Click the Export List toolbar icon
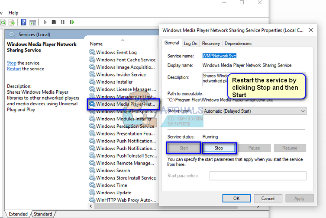The width and height of the screenshot is (326, 218). pos(12,22)
